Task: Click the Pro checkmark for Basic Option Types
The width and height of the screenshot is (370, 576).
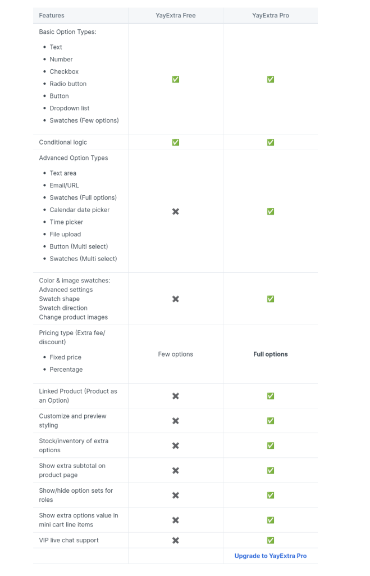Action: 271,79
